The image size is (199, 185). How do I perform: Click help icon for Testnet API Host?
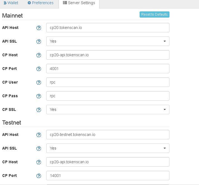[39, 135]
